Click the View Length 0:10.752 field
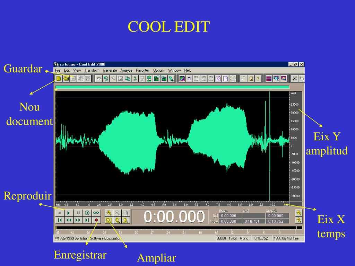Viewport: 355px width, 266px height. 278,221
